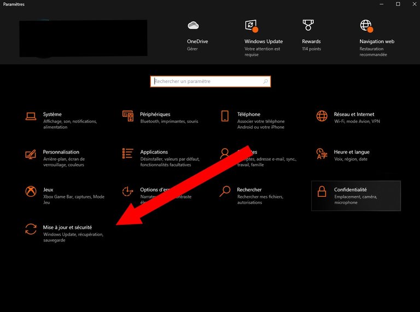Maximize the Paramètres window
This screenshot has height=312, width=420.
(x=398, y=4)
